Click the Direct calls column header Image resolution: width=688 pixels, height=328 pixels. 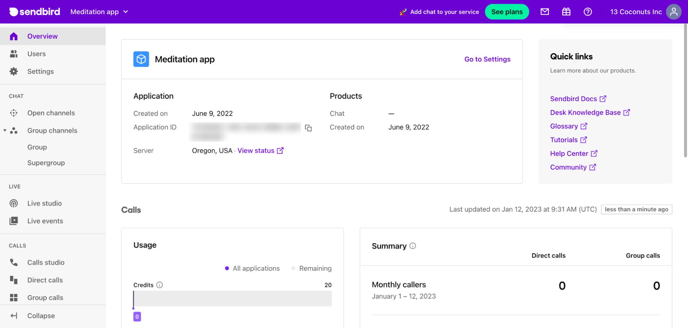(548, 256)
